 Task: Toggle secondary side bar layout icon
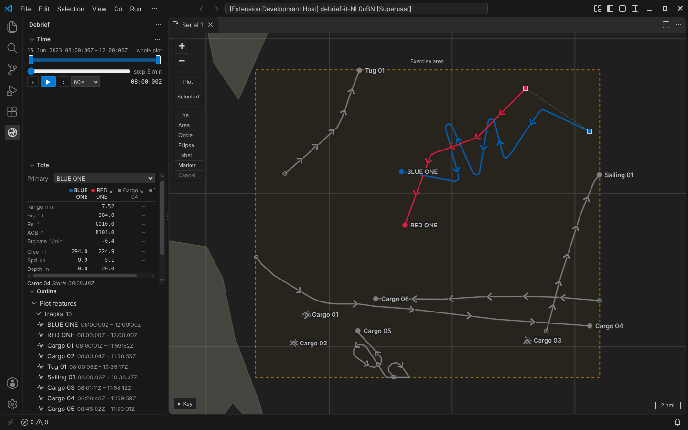tap(635, 9)
